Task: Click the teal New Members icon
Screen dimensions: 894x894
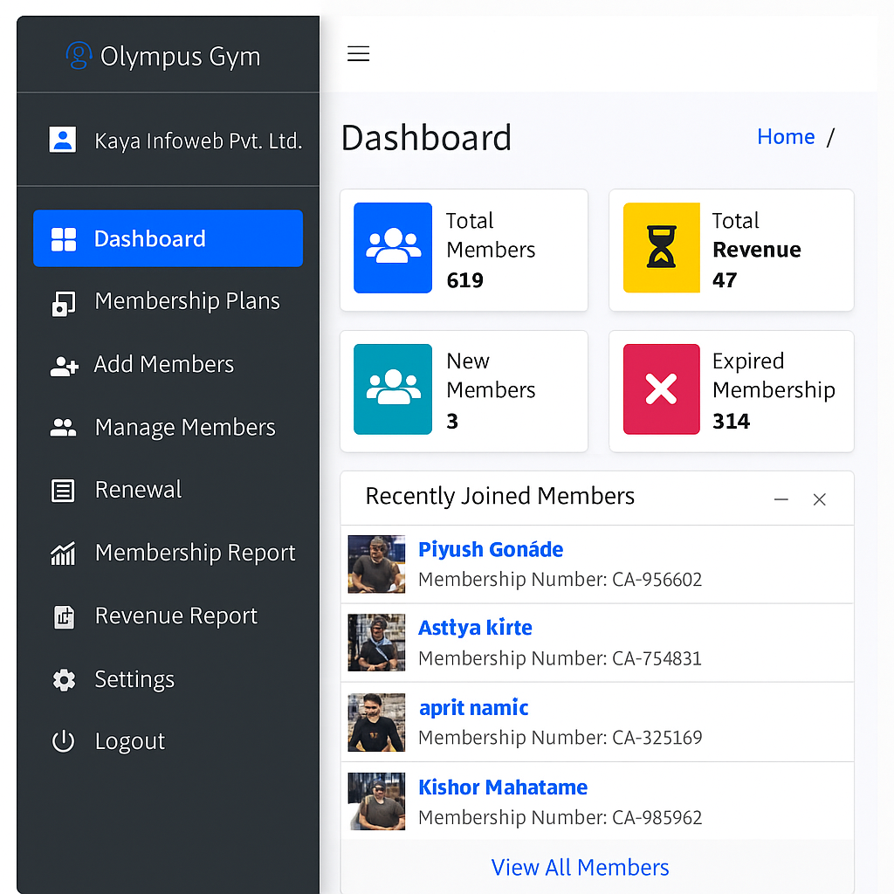Action: 393,389
